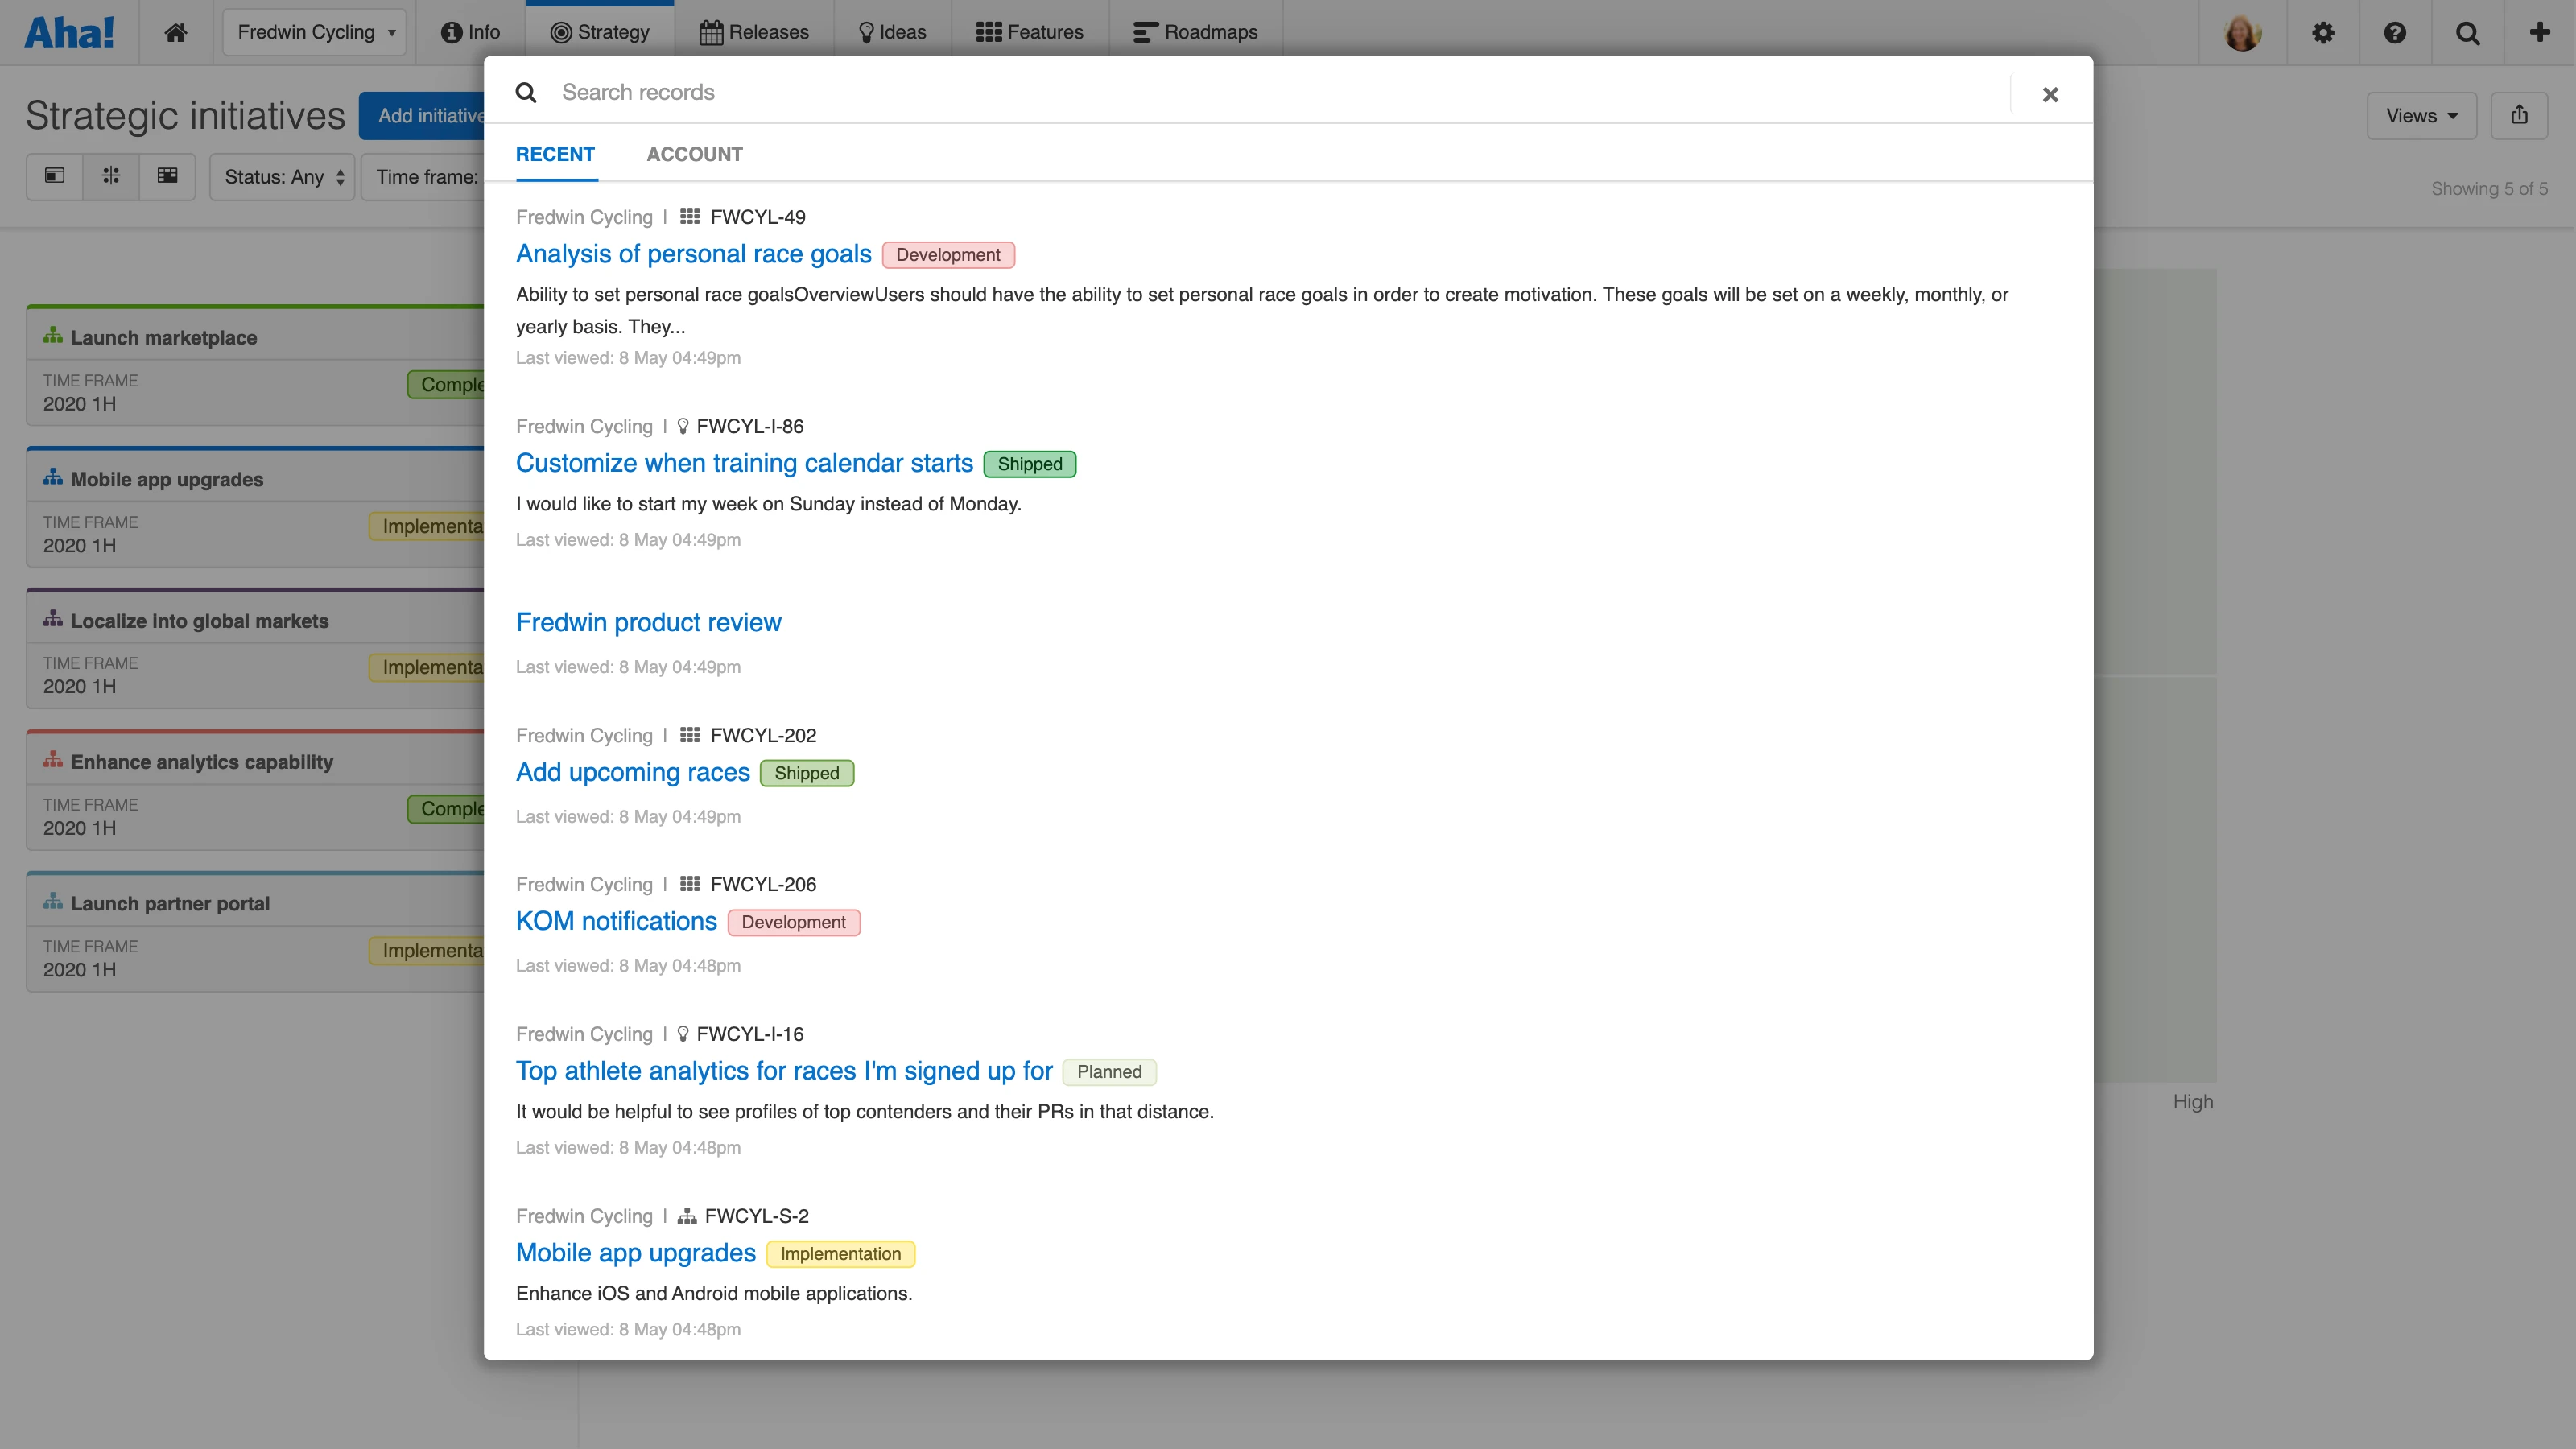Open the Features navigation tab
This screenshot has height=1449, width=2576.
click(x=1029, y=32)
